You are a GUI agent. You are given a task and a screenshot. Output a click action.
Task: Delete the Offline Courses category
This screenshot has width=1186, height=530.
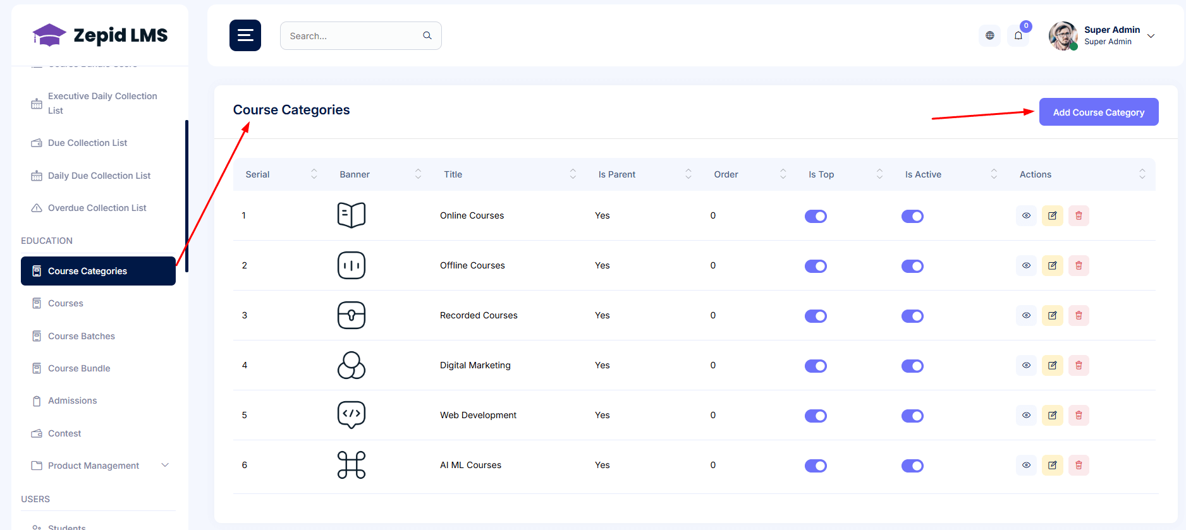(x=1079, y=266)
